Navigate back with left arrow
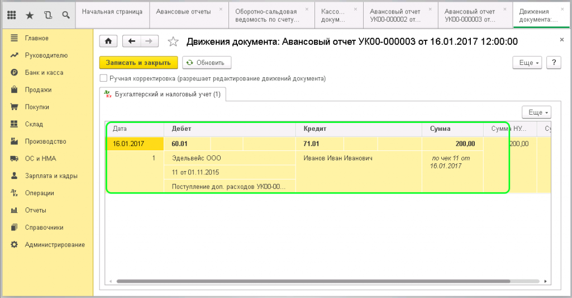The height and width of the screenshot is (298, 572). point(132,41)
